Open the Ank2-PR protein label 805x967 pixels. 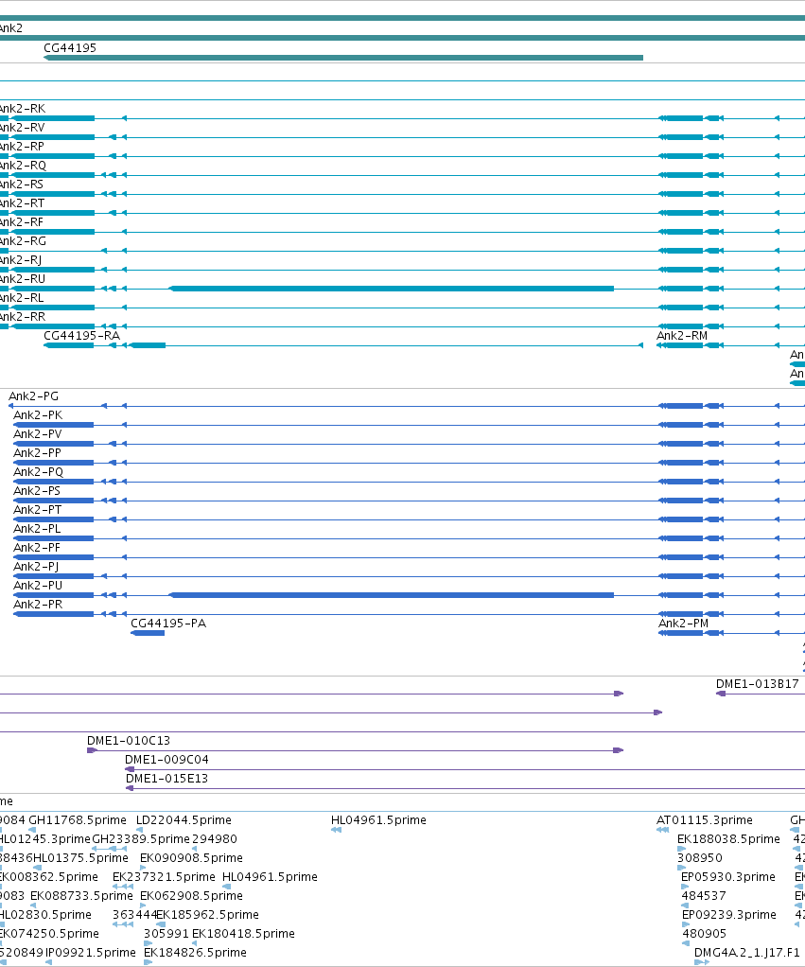[x=38, y=605]
